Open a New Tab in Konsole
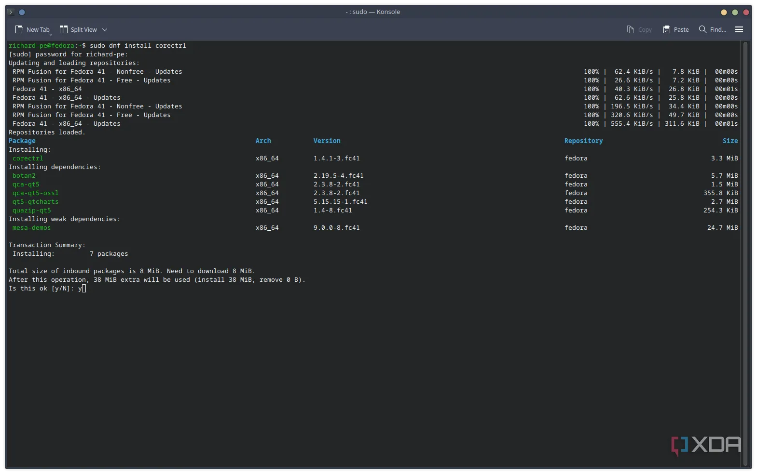The width and height of the screenshot is (757, 474). (x=32, y=29)
